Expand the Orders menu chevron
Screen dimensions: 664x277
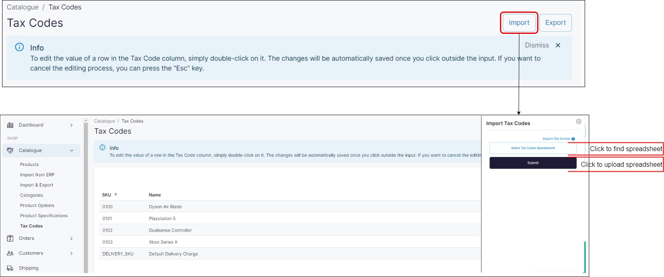pos(71,238)
